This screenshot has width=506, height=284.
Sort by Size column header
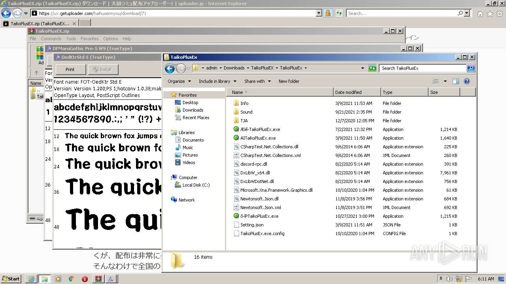[444, 92]
